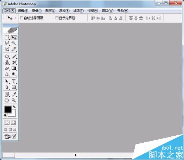The image size is (184, 160).
Task: Select the Eraser tool
Action: [x=7, y=68]
